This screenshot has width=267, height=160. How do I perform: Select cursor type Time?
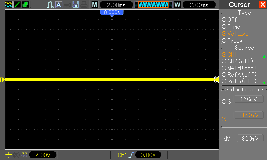point(231,27)
